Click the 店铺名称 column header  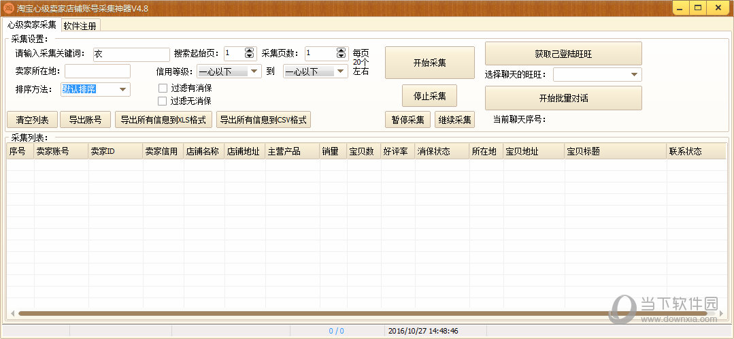click(204, 151)
